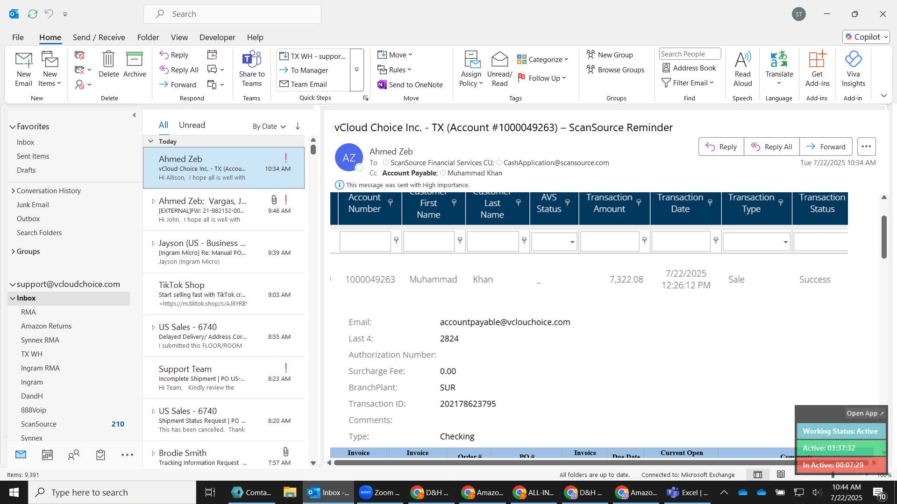The height and width of the screenshot is (504, 897).
Task: Open the Follow Up dropdown
Action: pos(542,78)
